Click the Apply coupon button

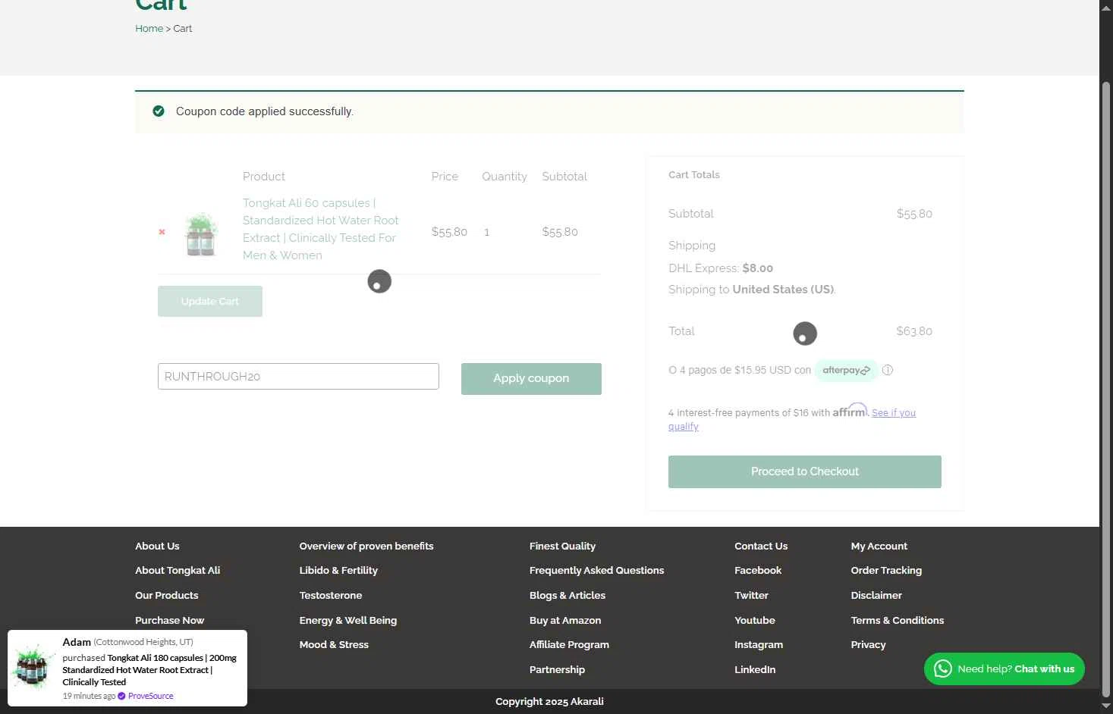click(x=531, y=378)
